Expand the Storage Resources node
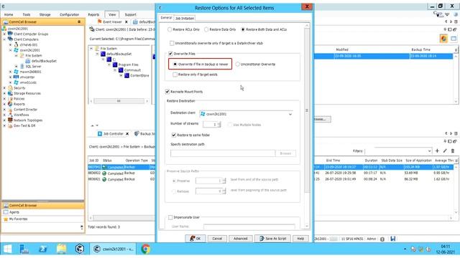Screen dimensions: 460x258 [4, 93]
